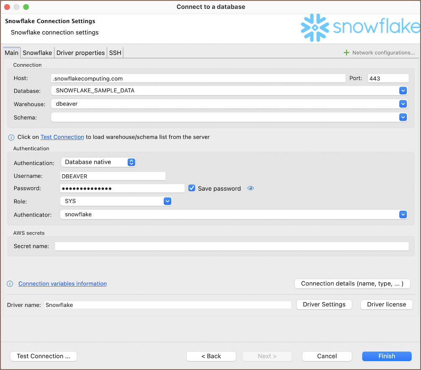Screen dimensions: 421x370
Task: Open the SSH tab
Action: click(x=115, y=53)
